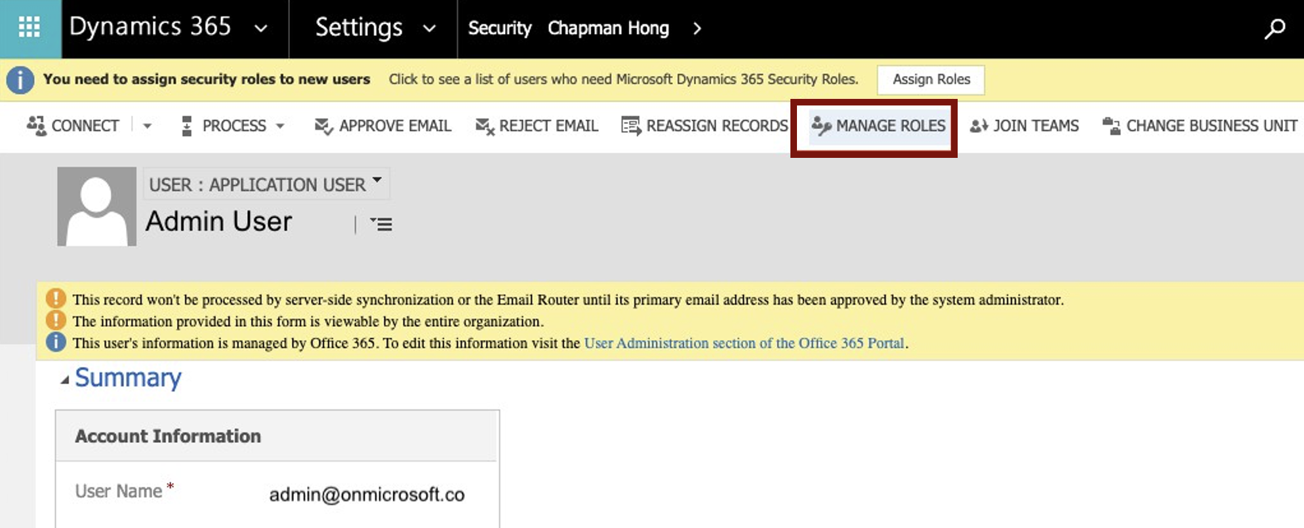Click the Reject Email envelope icon
The width and height of the screenshot is (1304, 528).
[485, 126]
